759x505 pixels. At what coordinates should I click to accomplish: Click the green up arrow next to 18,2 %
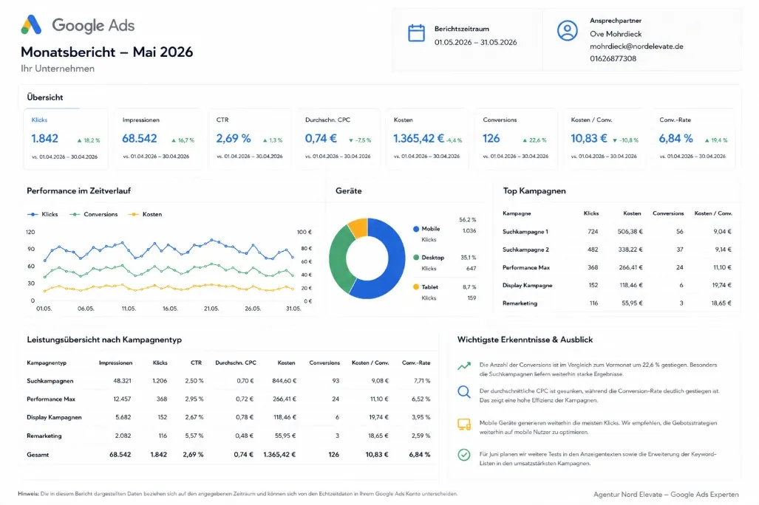(79, 140)
